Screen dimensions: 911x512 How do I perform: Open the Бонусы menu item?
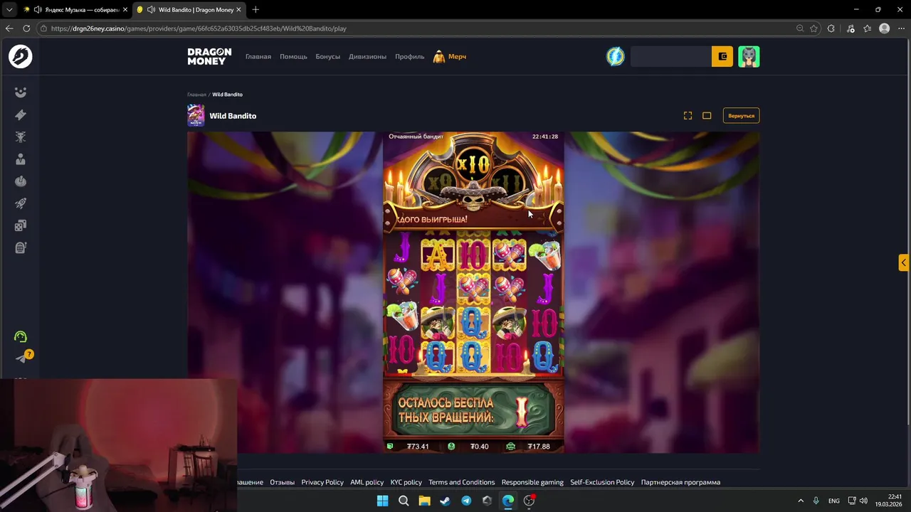click(x=328, y=56)
